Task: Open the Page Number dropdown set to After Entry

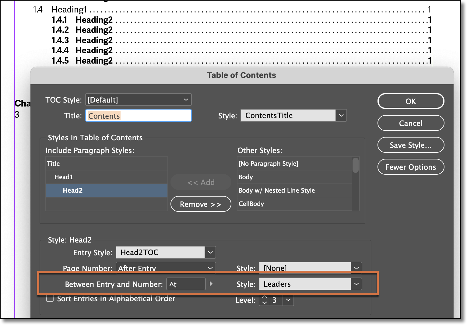Action: (x=210, y=268)
